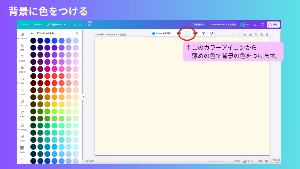Click the ¥0でトライアルを開始 button
Viewport: 300px width, 169px height.
pos(223,25)
